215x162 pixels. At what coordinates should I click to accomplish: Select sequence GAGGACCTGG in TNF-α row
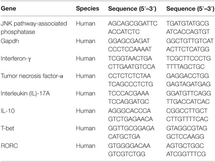188,76
